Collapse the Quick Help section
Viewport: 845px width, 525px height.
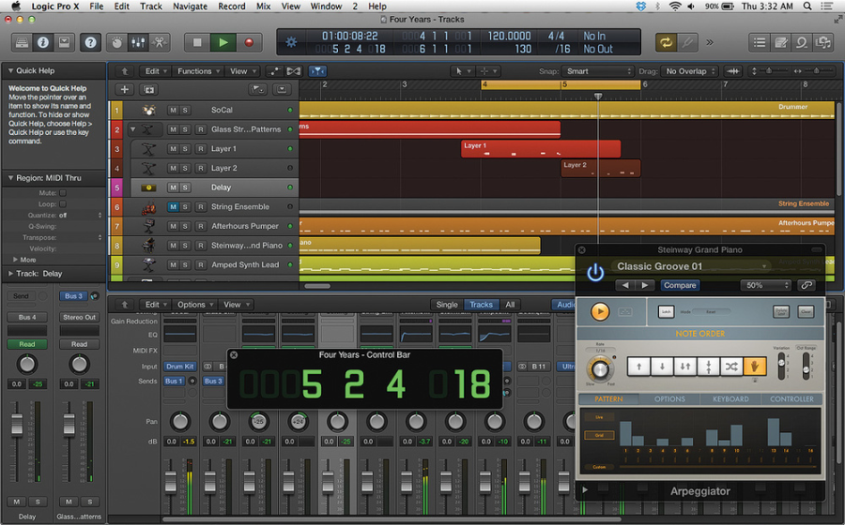9,70
